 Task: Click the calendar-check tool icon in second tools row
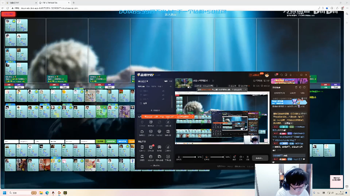click(x=168, y=132)
